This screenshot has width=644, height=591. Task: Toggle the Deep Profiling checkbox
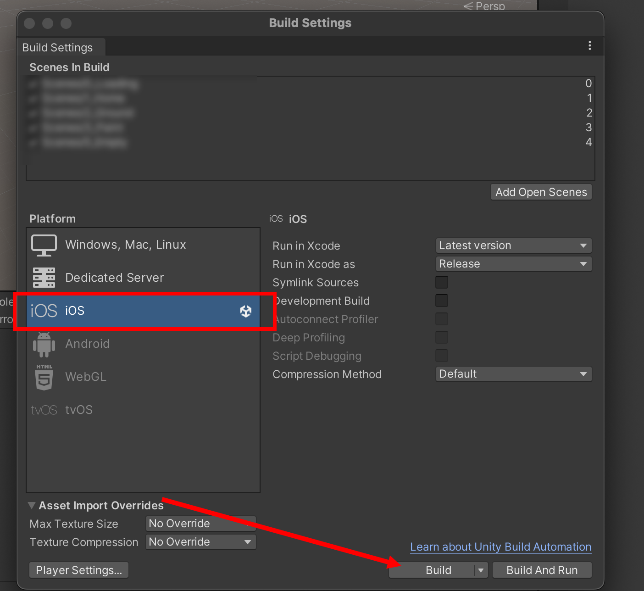(442, 337)
